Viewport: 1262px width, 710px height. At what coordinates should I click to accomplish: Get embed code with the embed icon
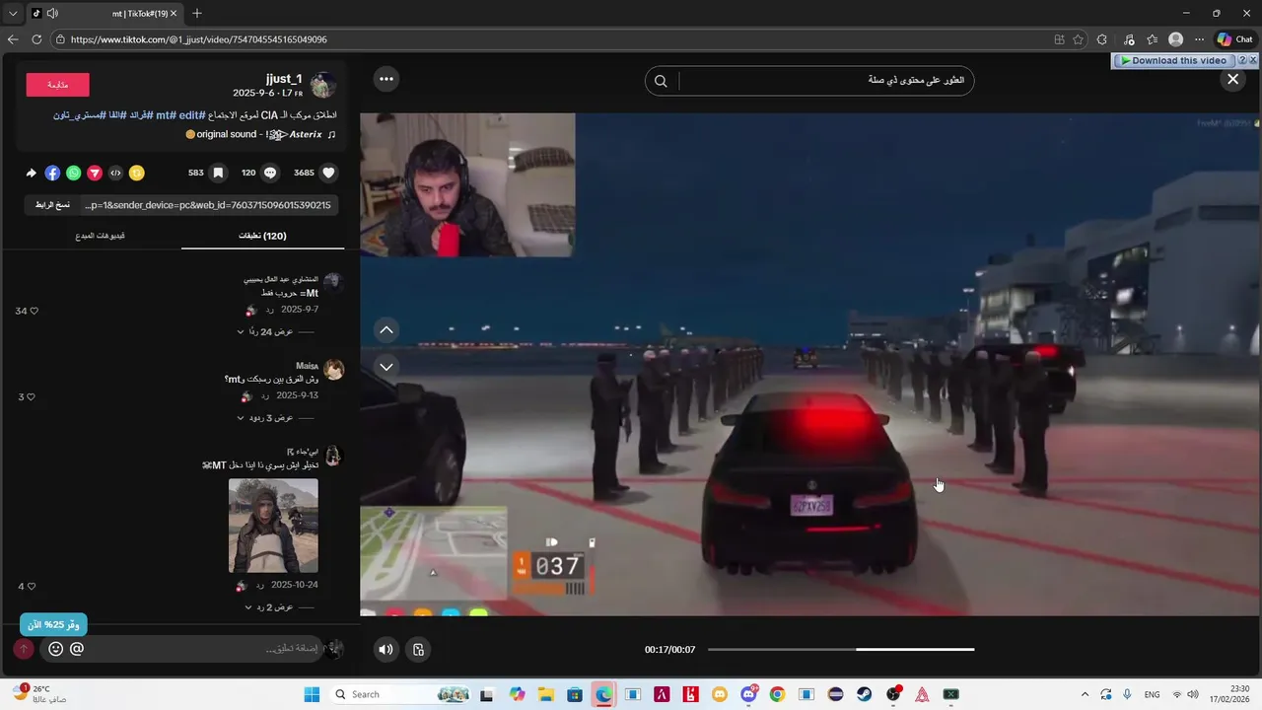(115, 173)
